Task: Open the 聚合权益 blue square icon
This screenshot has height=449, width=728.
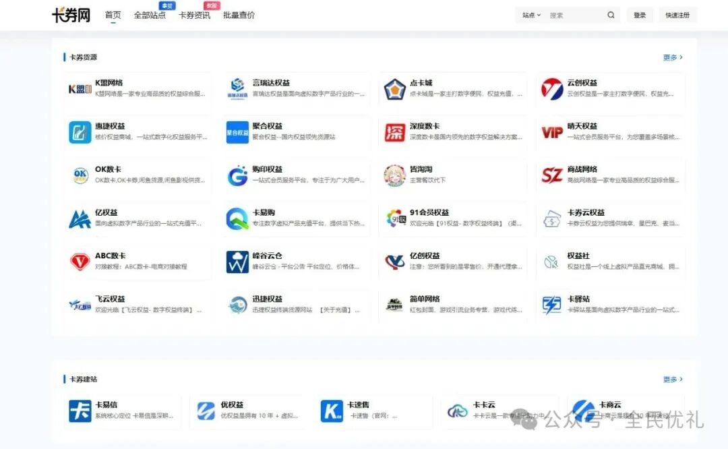Action: pyautogui.click(x=237, y=132)
